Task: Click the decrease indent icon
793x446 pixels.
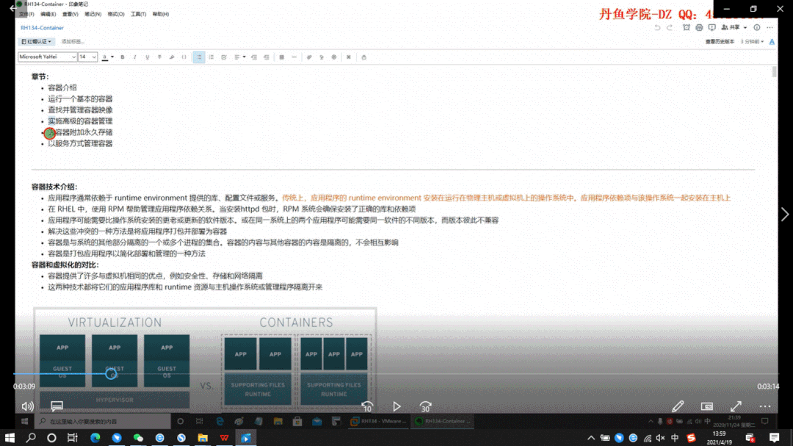Action: pos(254,57)
